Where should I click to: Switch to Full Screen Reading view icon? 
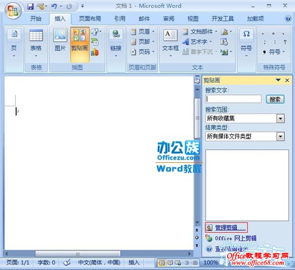170,263
